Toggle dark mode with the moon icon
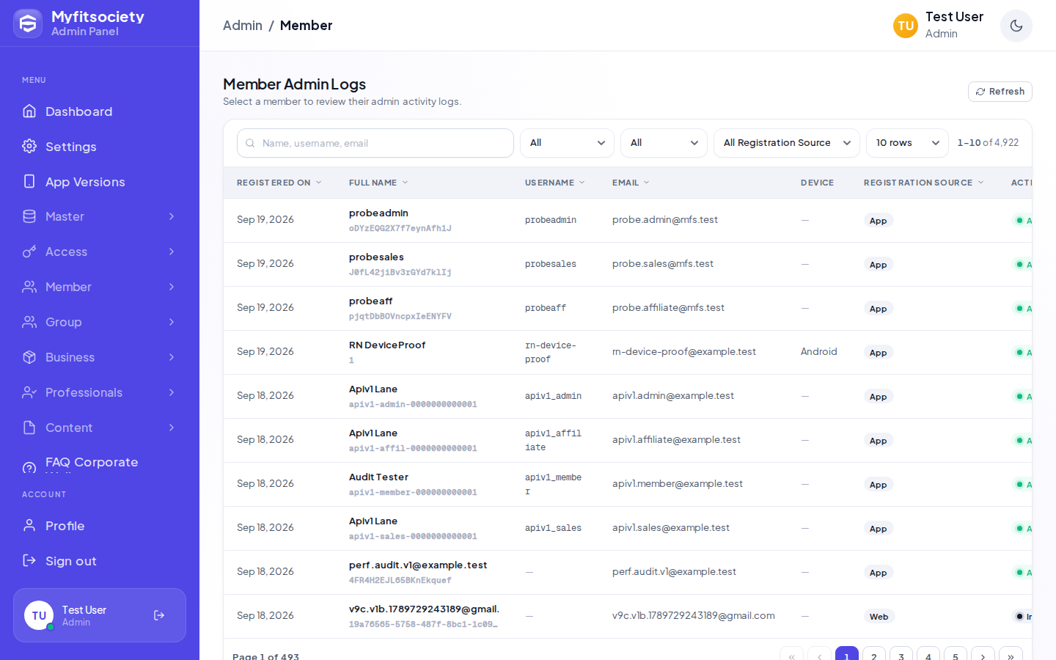This screenshot has width=1056, height=660. [x=1016, y=26]
